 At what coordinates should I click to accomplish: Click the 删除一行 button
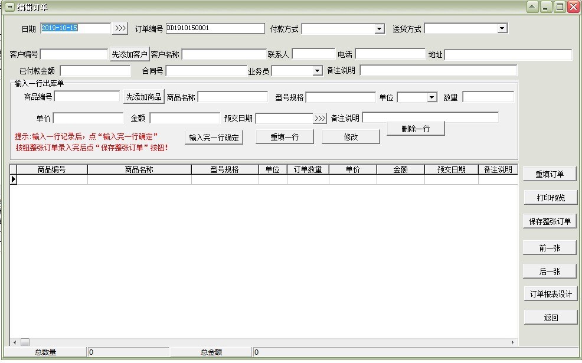click(x=416, y=129)
